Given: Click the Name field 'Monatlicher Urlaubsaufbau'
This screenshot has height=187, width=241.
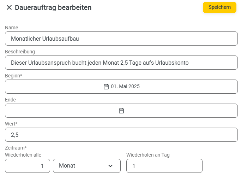Looking at the screenshot, I should (121, 39).
